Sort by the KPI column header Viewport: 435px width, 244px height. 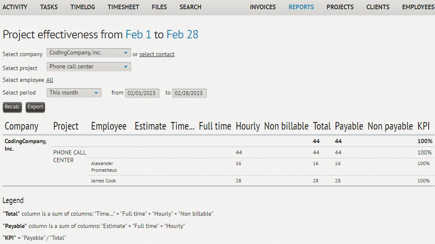pos(423,126)
